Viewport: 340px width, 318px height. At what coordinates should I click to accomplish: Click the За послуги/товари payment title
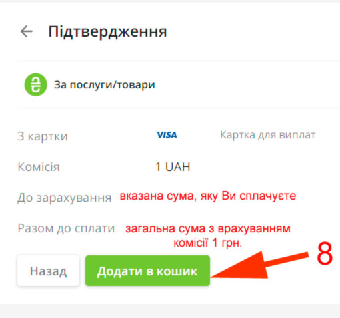105,85
